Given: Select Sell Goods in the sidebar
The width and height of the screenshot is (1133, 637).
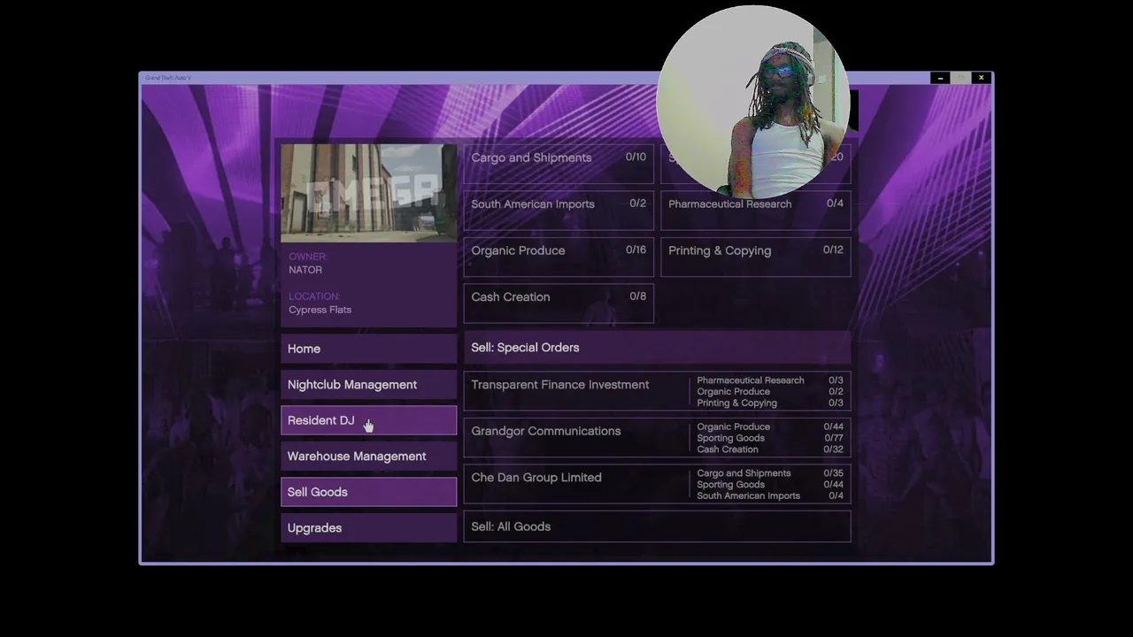Looking at the screenshot, I should (x=368, y=492).
